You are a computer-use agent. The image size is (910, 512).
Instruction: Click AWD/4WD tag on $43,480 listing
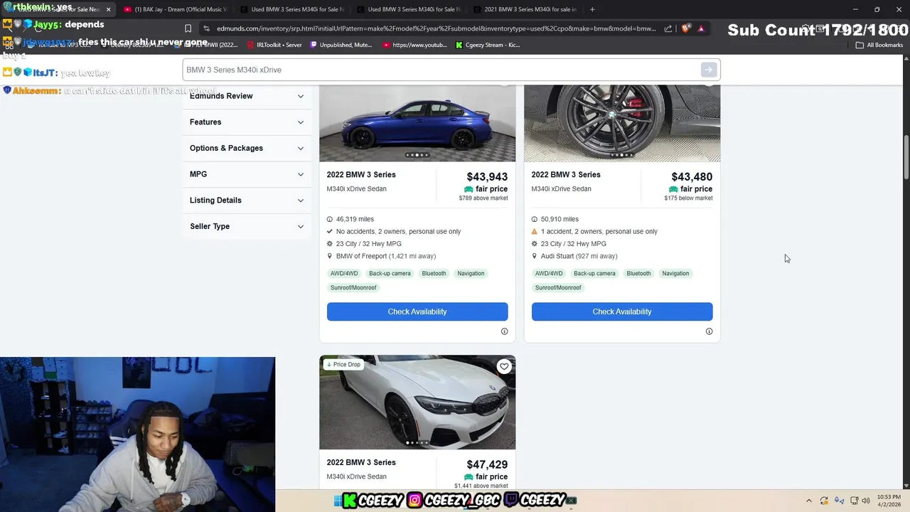point(549,274)
